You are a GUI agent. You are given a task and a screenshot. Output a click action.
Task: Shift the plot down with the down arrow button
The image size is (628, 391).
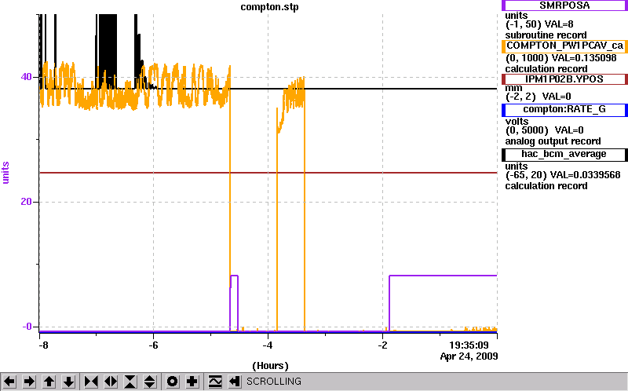(69, 382)
